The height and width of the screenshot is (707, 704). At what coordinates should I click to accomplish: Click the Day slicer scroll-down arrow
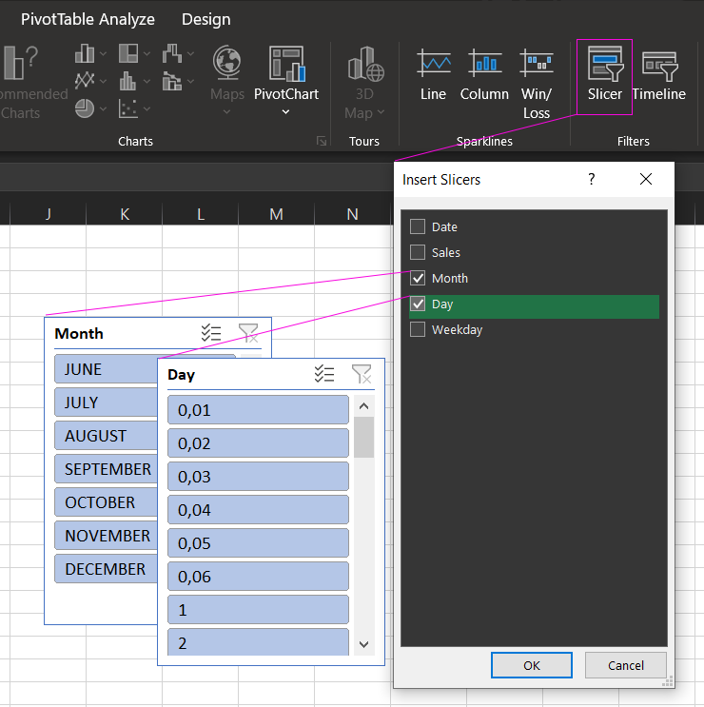pos(363,644)
